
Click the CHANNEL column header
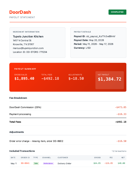coord(46,158)
